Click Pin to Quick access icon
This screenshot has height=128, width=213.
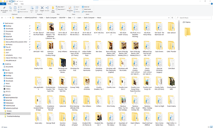coord(4,9)
